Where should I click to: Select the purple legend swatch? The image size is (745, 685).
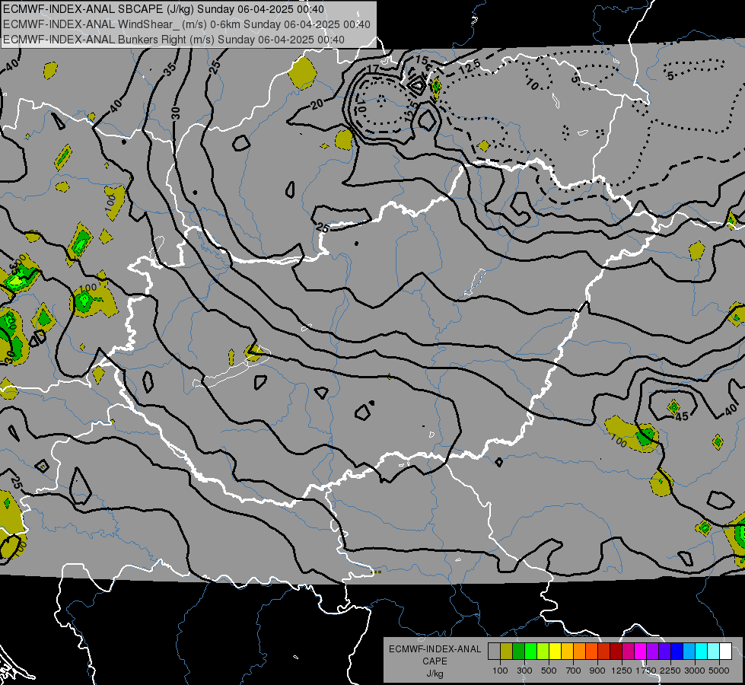[x=652, y=652]
